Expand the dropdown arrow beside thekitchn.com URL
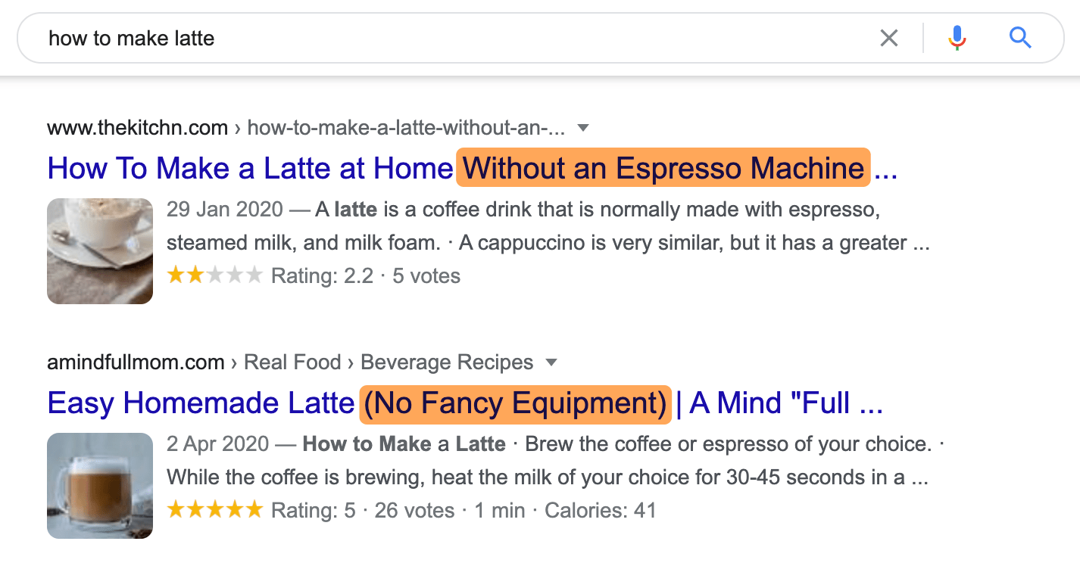Viewport: 1080px width, 563px height. pyautogui.click(x=583, y=128)
